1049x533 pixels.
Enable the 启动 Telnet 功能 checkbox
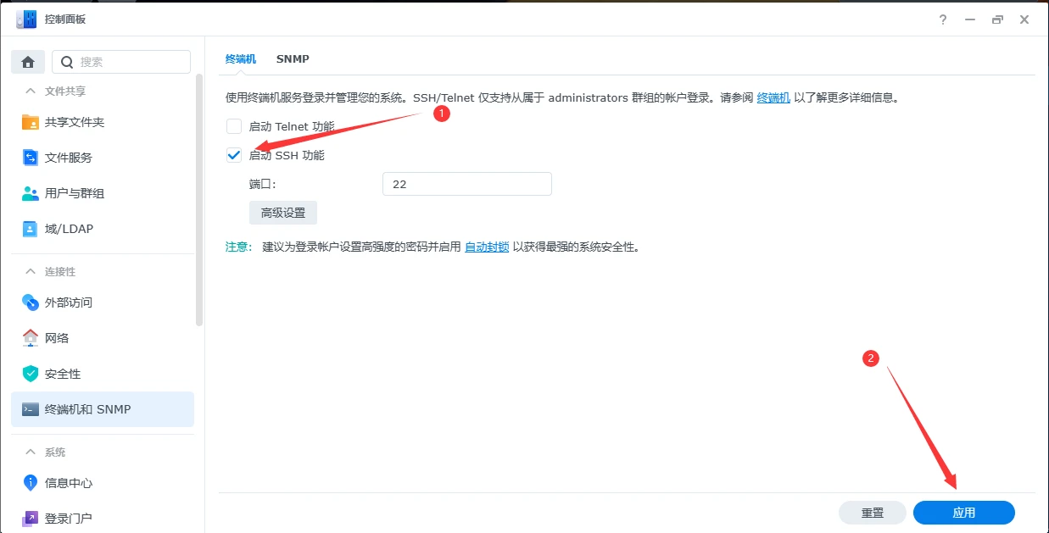click(x=233, y=125)
